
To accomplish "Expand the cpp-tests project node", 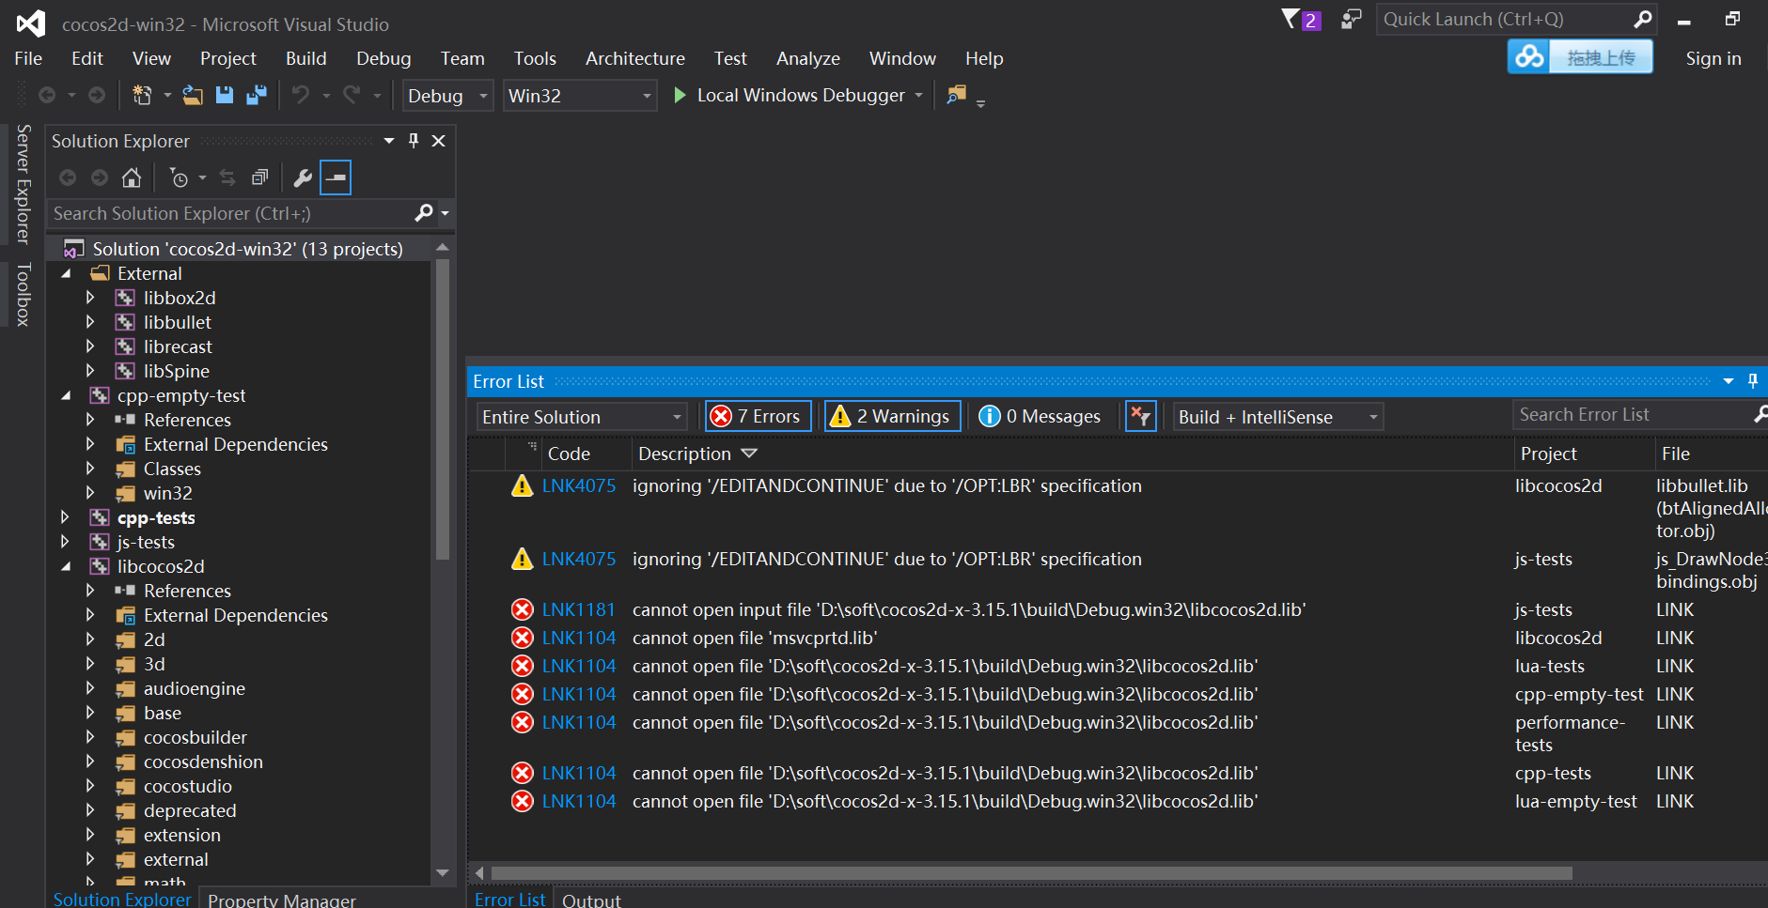I will pyautogui.click(x=65, y=517).
